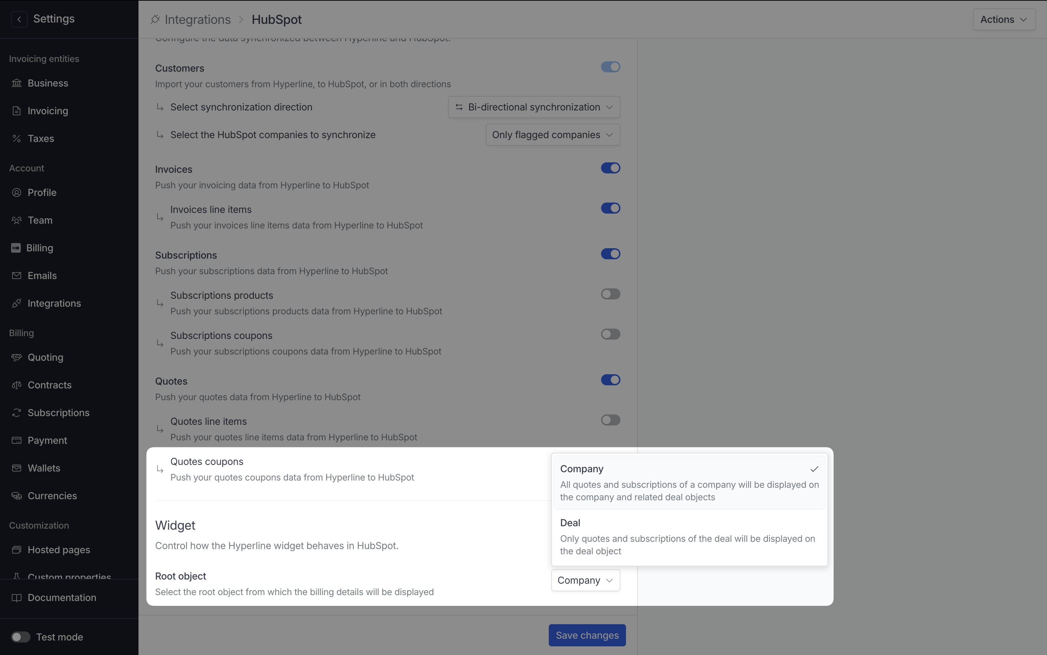This screenshot has width=1047, height=655.
Task: Click the Quoting handshake icon
Action: [x=17, y=357]
